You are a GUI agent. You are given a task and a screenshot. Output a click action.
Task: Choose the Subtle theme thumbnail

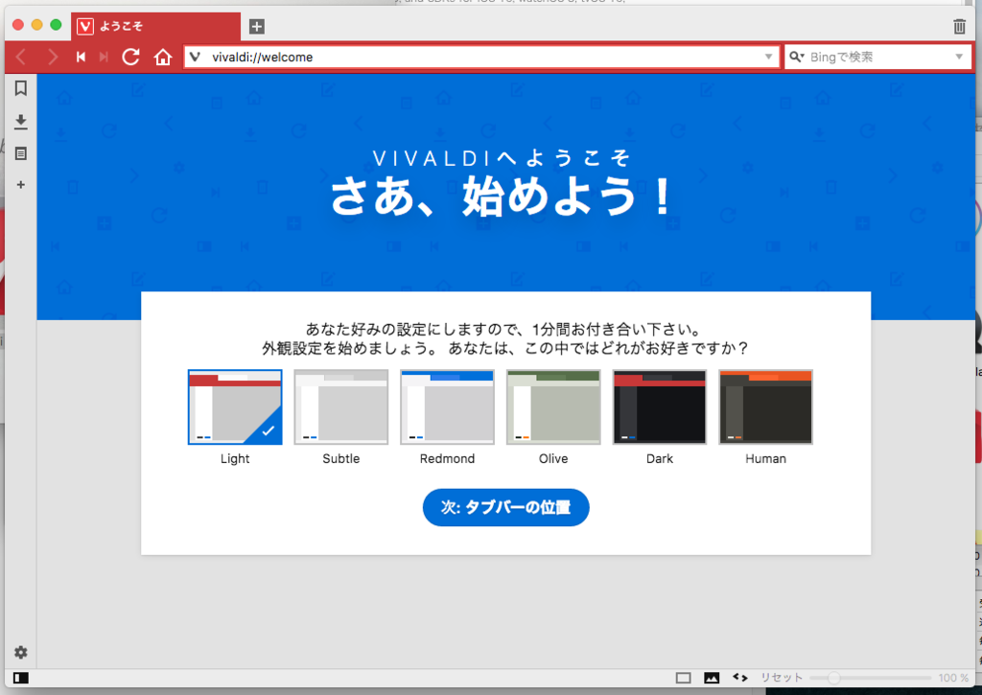pos(341,407)
